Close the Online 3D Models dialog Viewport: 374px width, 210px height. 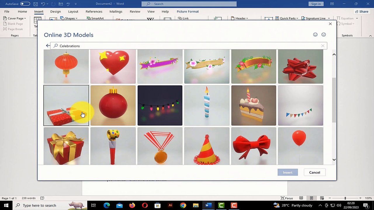pos(330,24)
